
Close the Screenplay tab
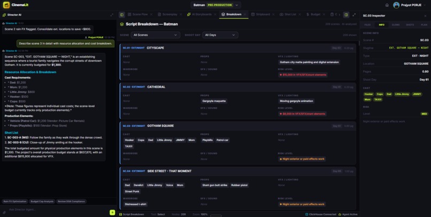(181, 14)
